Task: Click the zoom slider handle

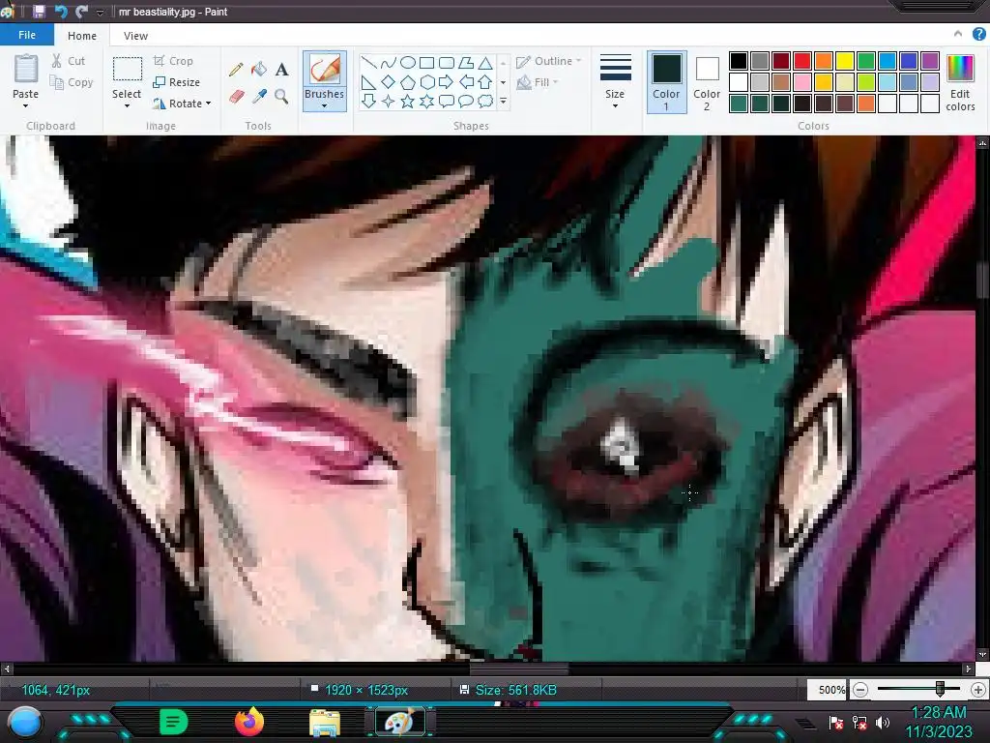Action: click(940, 689)
